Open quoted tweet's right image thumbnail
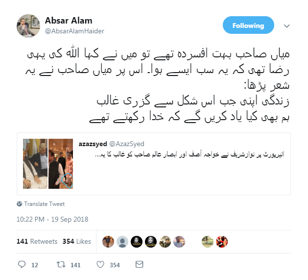Viewport: 308px width, 280px height. 61,164
